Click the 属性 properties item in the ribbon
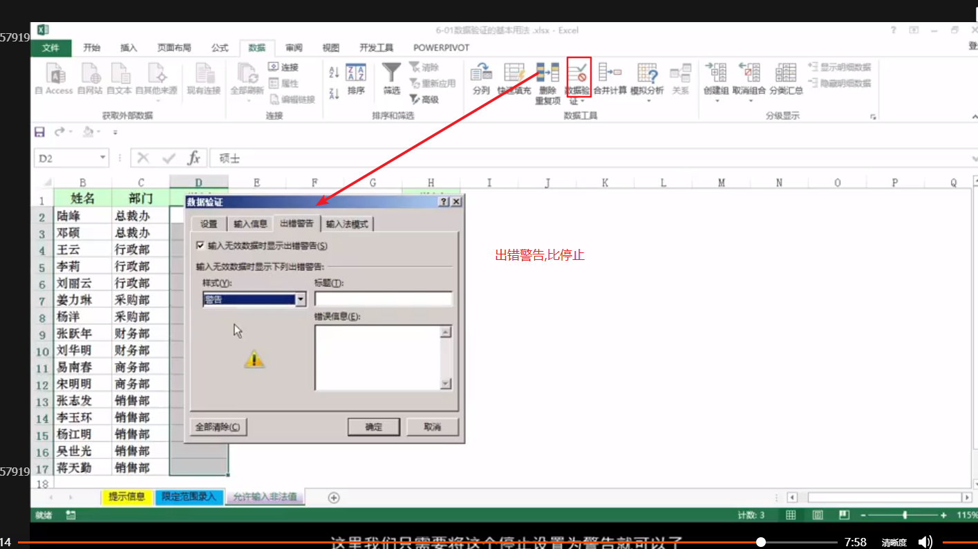 [x=283, y=83]
